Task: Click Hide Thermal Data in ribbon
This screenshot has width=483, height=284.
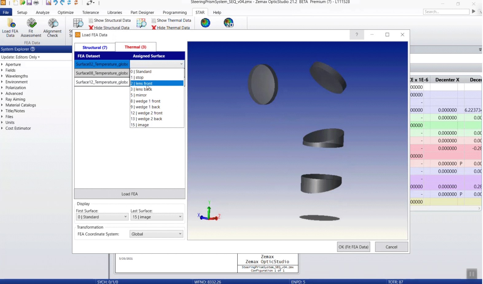Action: (171, 28)
